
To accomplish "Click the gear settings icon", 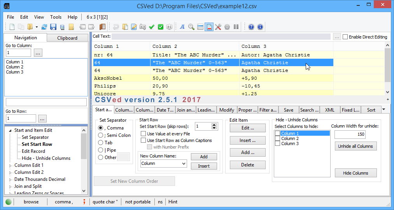I will [x=227, y=27].
